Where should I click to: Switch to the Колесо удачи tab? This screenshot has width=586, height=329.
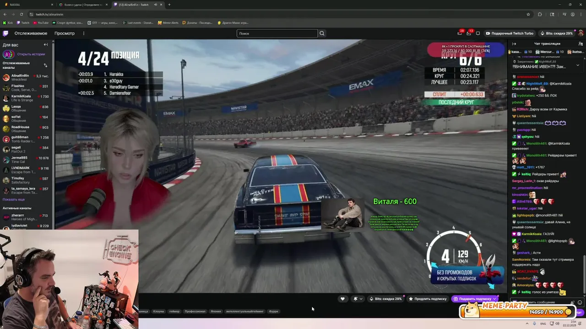click(x=82, y=5)
